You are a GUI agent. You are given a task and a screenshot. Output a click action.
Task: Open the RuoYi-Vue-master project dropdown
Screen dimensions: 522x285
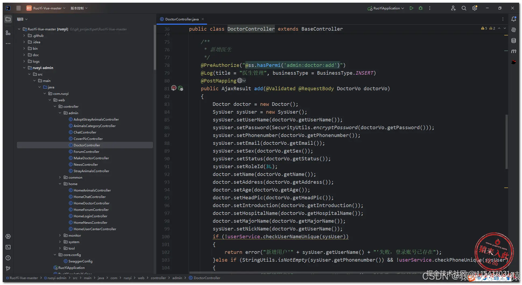pos(46,8)
